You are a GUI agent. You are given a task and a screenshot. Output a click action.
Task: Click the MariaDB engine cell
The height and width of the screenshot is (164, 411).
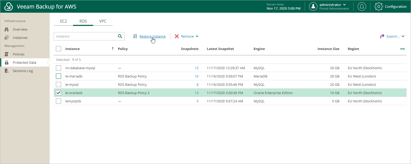[x=260, y=76]
